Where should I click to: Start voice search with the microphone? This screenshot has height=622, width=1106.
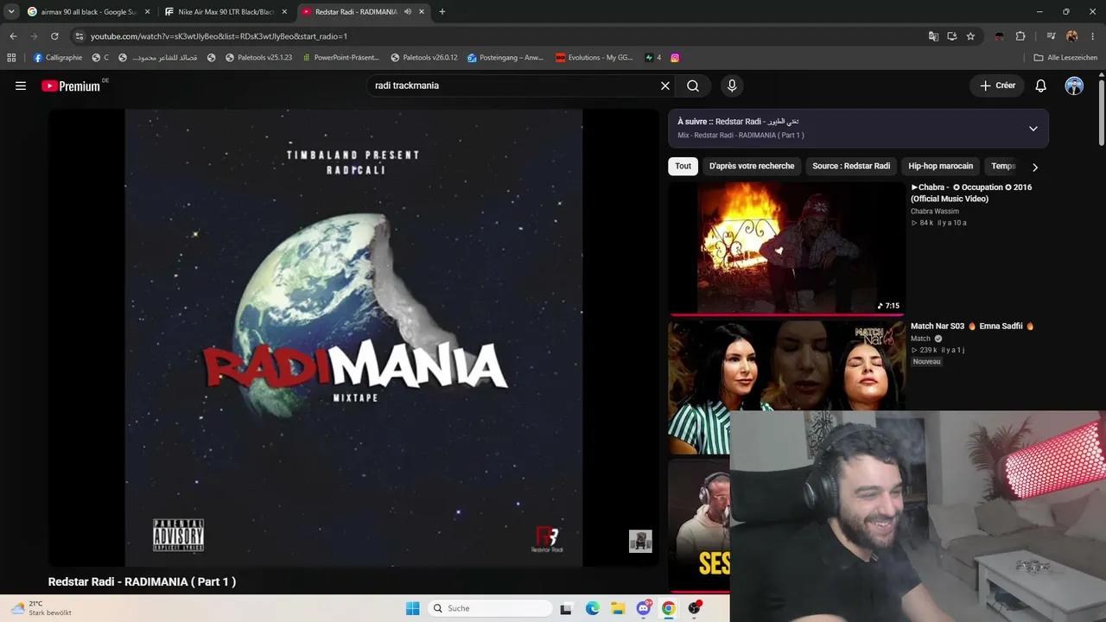732,86
